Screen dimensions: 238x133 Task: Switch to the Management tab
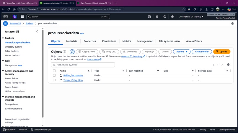[145, 41]
